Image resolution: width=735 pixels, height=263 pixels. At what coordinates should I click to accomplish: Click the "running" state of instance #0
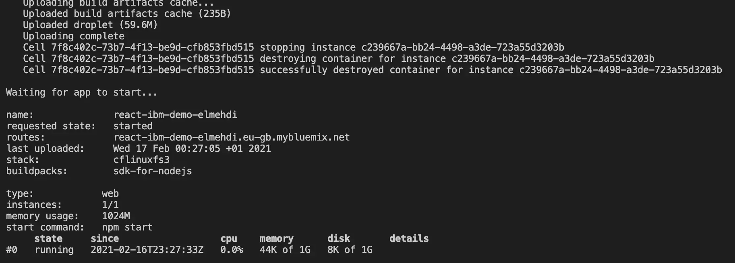[x=54, y=250]
